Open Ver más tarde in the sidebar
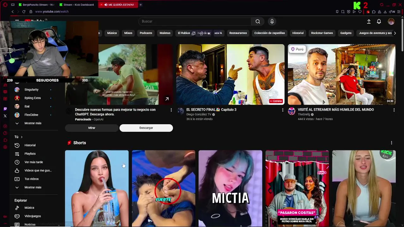The width and height of the screenshot is (404, 227). coord(34,162)
